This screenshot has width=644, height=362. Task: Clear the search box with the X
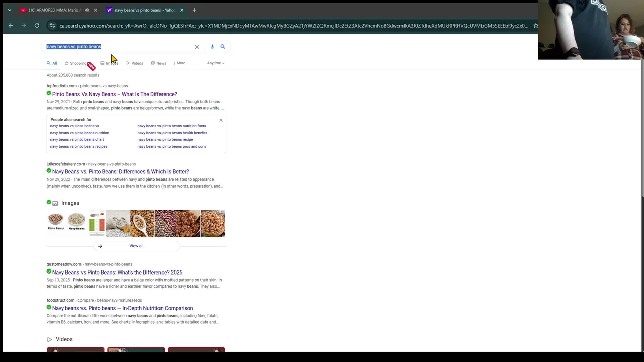[x=197, y=47]
